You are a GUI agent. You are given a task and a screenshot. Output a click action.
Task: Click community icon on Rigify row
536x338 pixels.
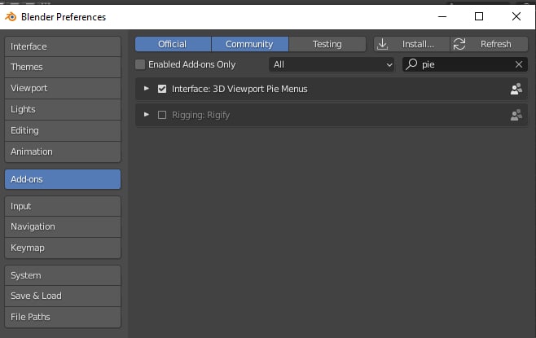[516, 115]
